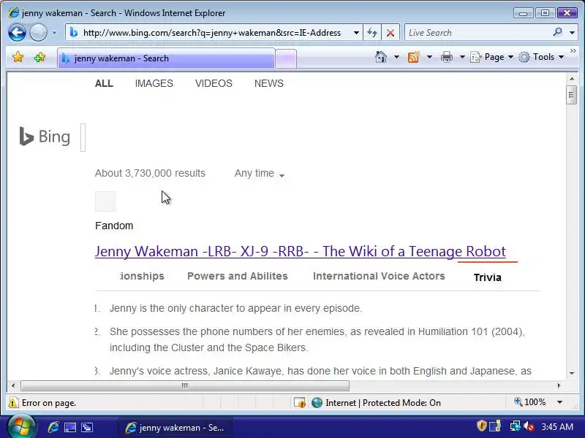Click the empty Bing search box
The width and height of the screenshot is (585, 438).
(83, 138)
